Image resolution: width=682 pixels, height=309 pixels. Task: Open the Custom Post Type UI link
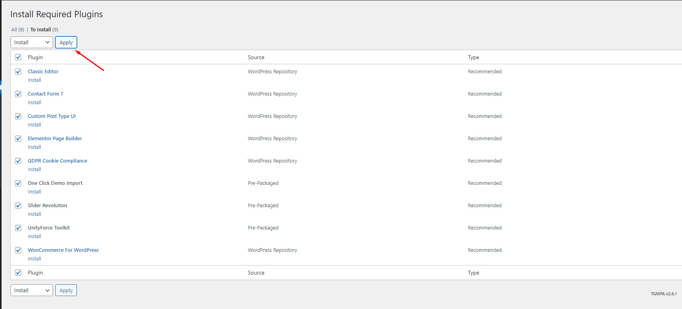point(52,116)
